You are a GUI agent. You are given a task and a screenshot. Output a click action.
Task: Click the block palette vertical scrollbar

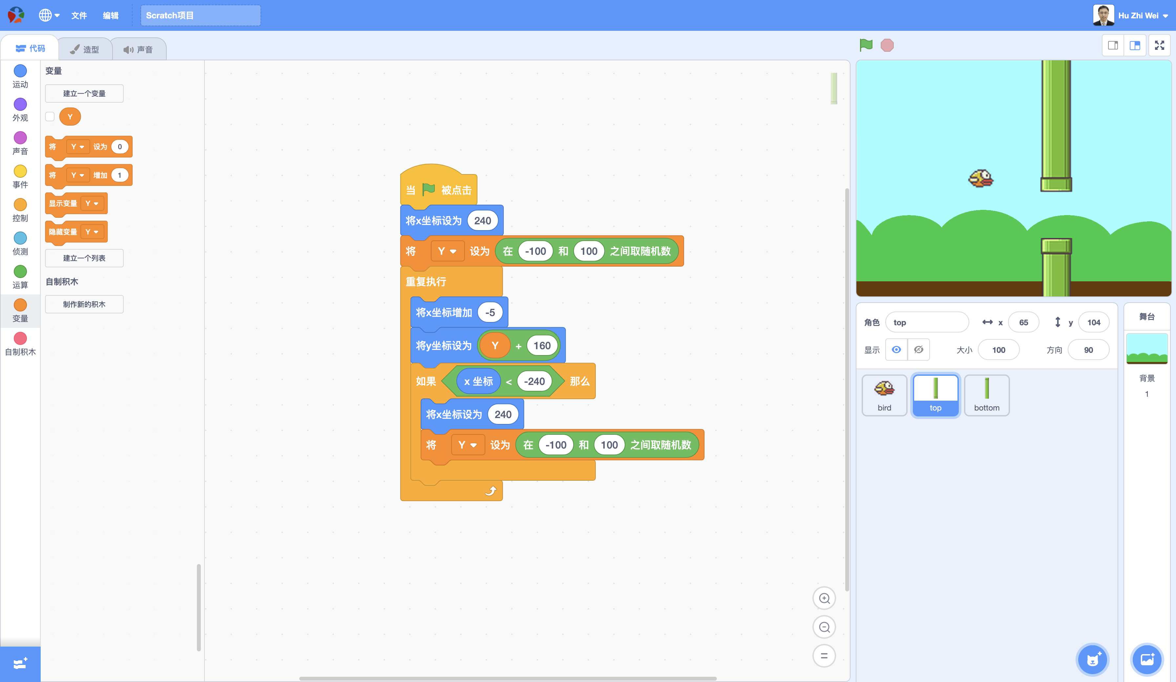pyautogui.click(x=199, y=607)
